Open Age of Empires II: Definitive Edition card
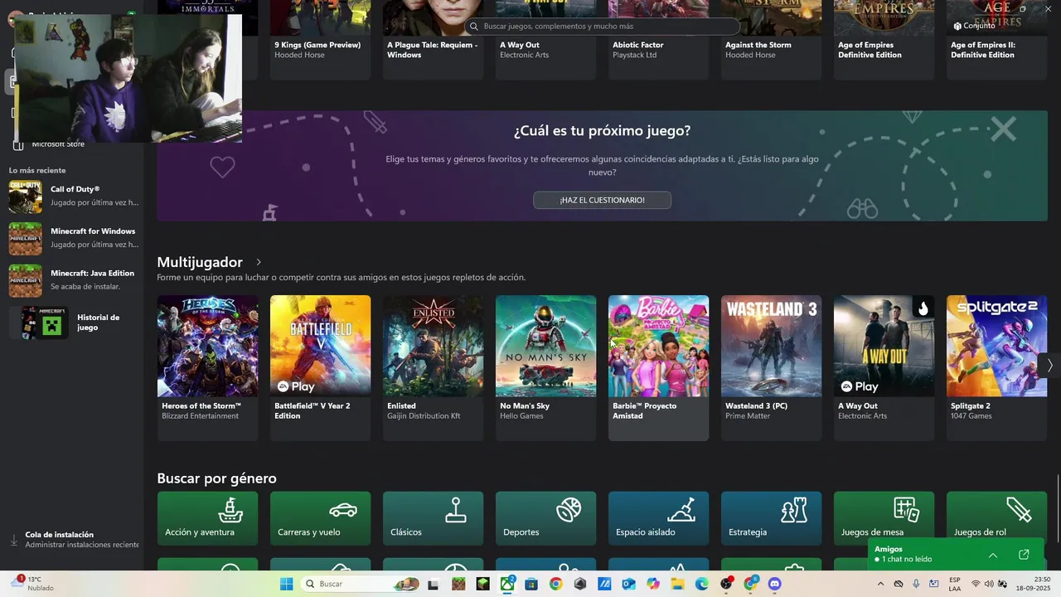This screenshot has height=597, width=1061. 996,40
